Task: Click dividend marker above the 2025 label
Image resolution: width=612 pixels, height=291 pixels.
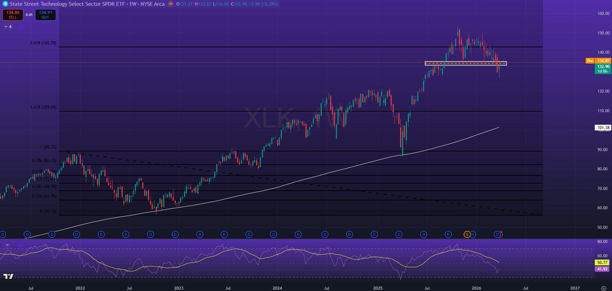Action: click(x=373, y=234)
